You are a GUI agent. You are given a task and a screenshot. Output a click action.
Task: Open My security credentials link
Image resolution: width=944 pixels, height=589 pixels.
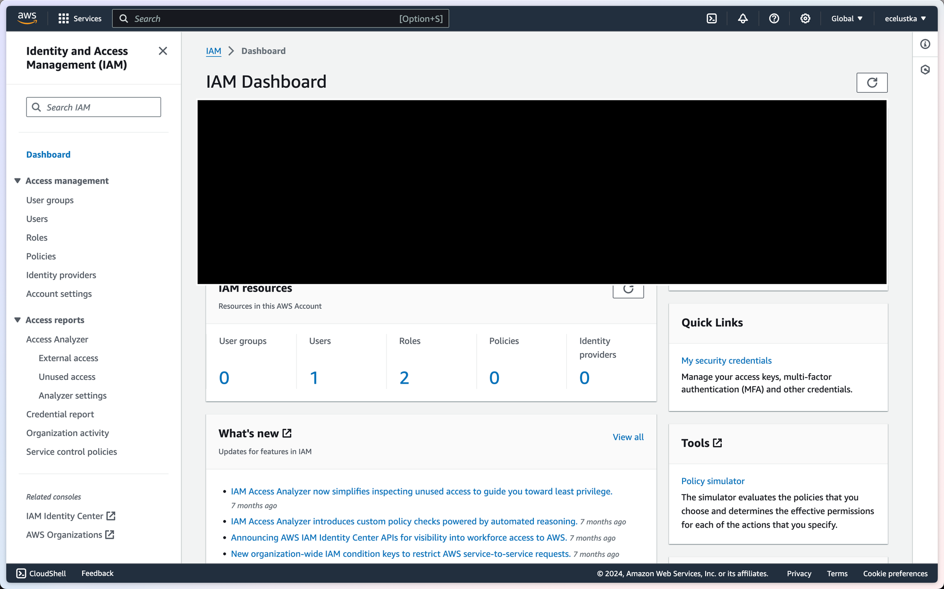click(726, 361)
